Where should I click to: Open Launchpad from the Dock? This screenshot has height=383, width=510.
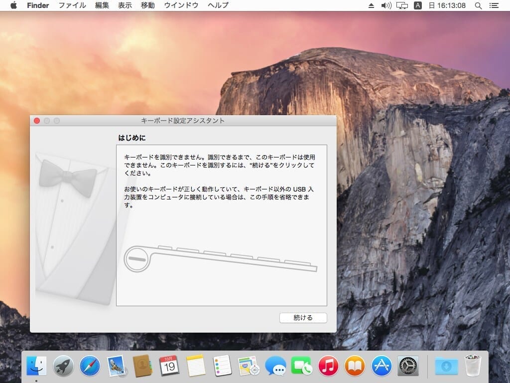click(63, 367)
